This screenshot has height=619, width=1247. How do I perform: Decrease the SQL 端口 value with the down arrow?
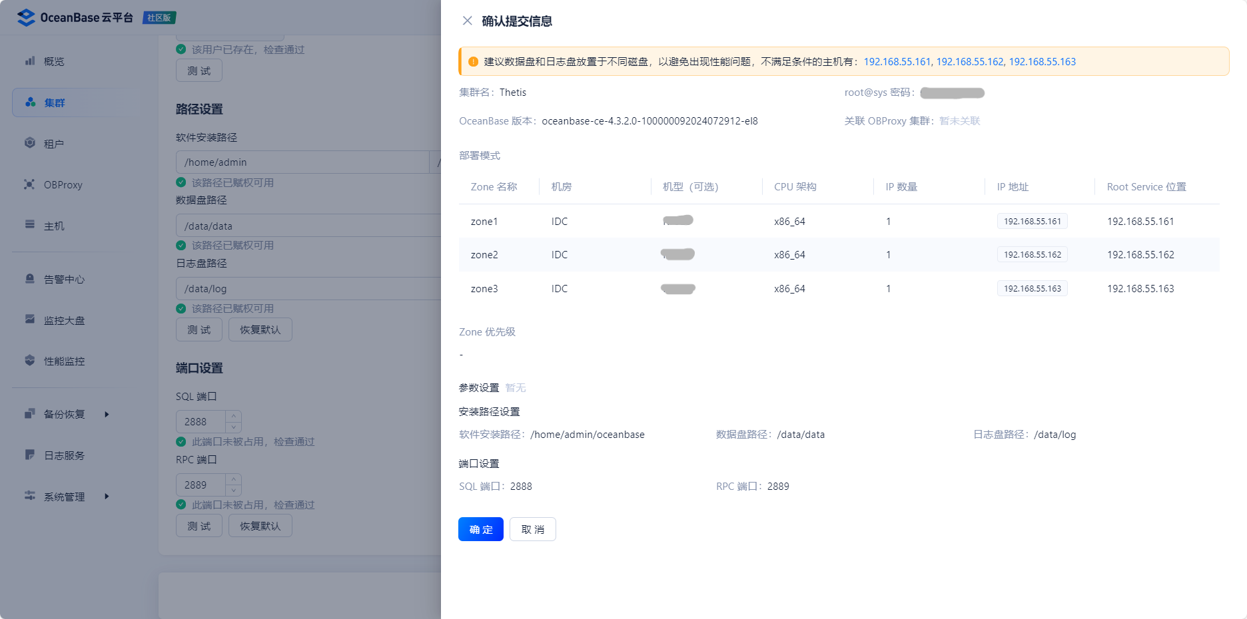click(234, 427)
